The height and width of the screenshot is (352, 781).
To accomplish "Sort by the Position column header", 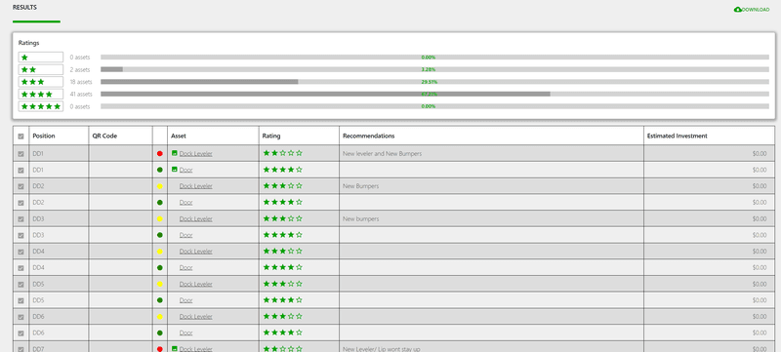I will point(44,136).
